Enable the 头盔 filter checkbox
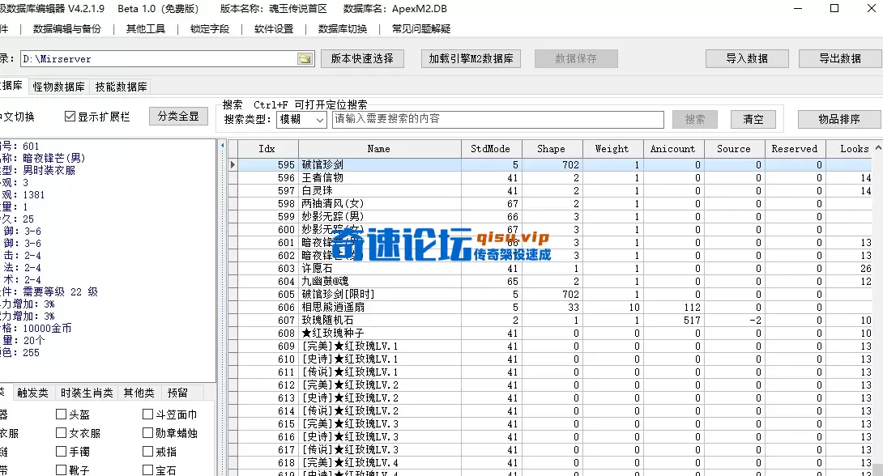 (61, 413)
